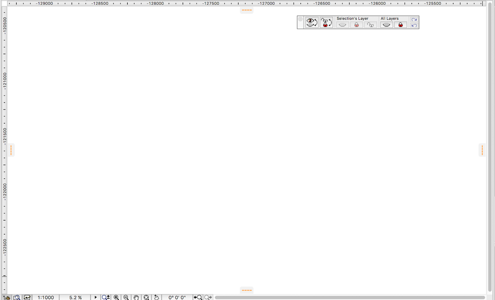495x300 pixels.
Task: Click the zoom in magnifier
Action: [x=116, y=297]
